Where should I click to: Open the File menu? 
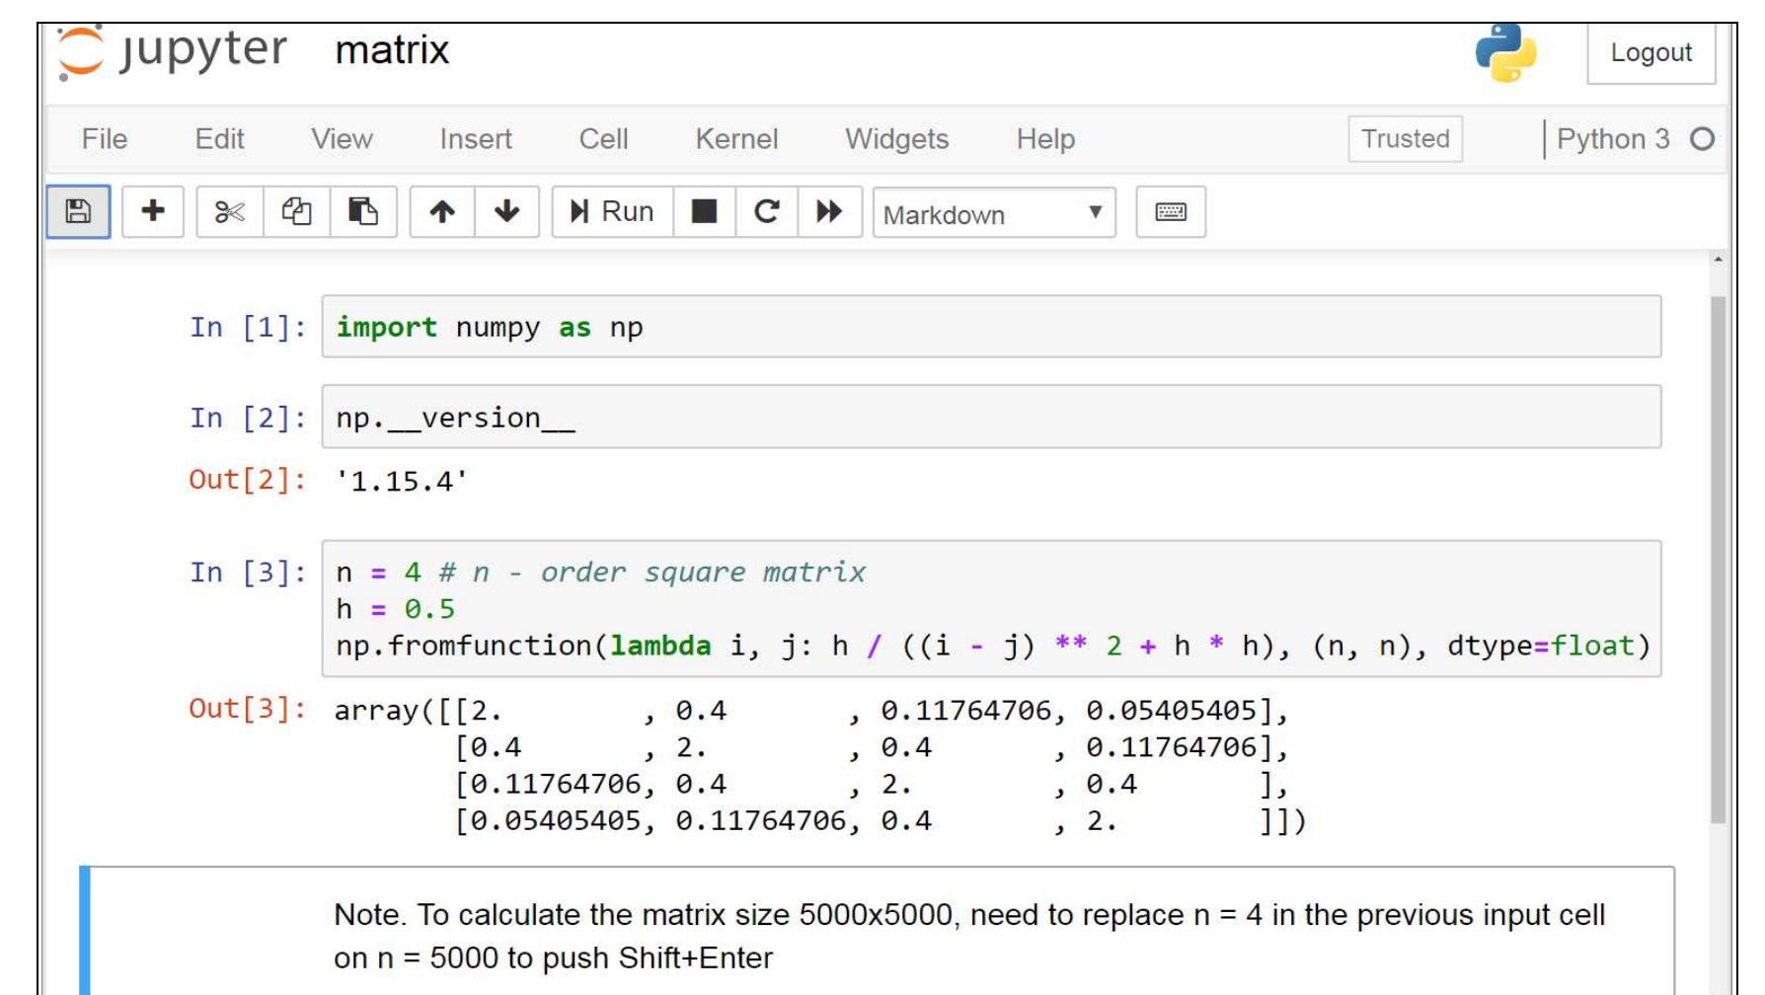point(105,139)
